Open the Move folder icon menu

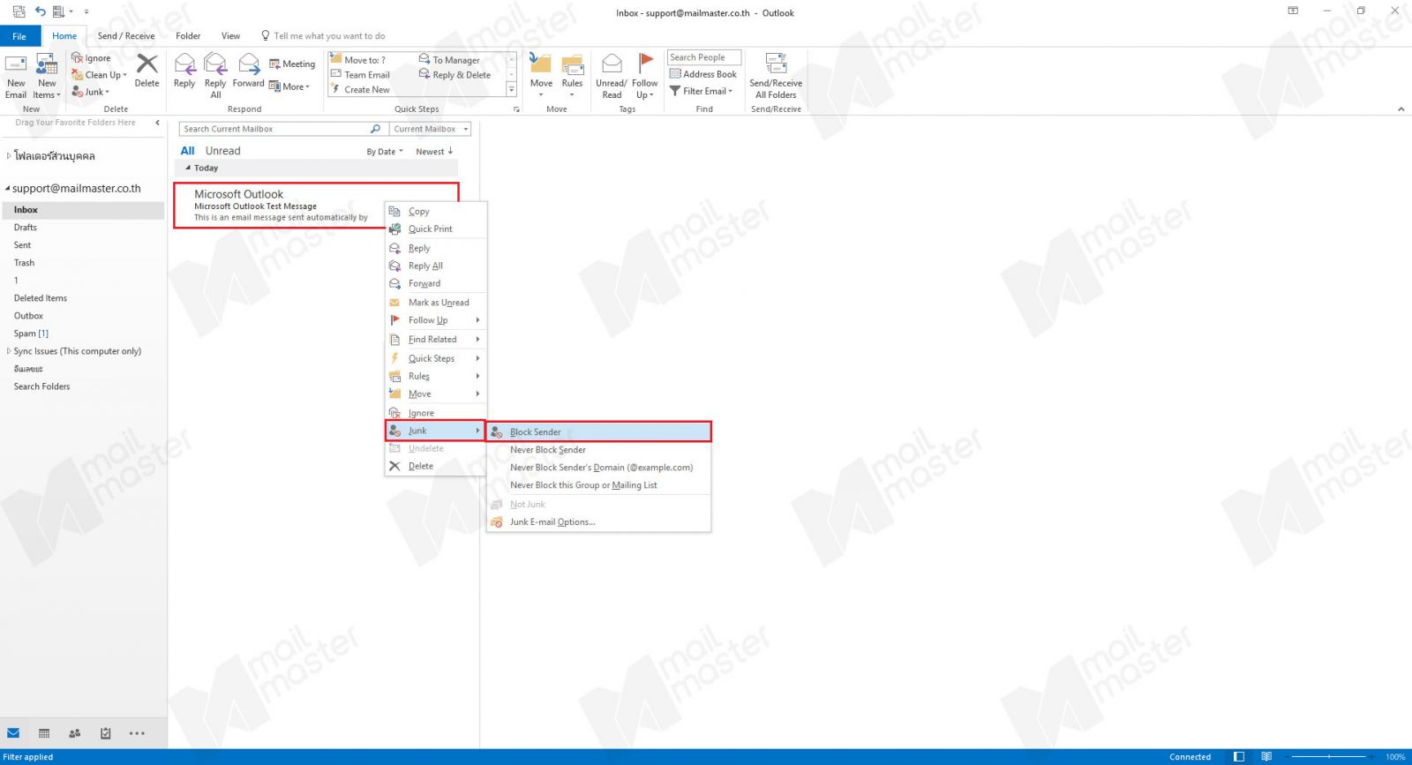point(541,76)
